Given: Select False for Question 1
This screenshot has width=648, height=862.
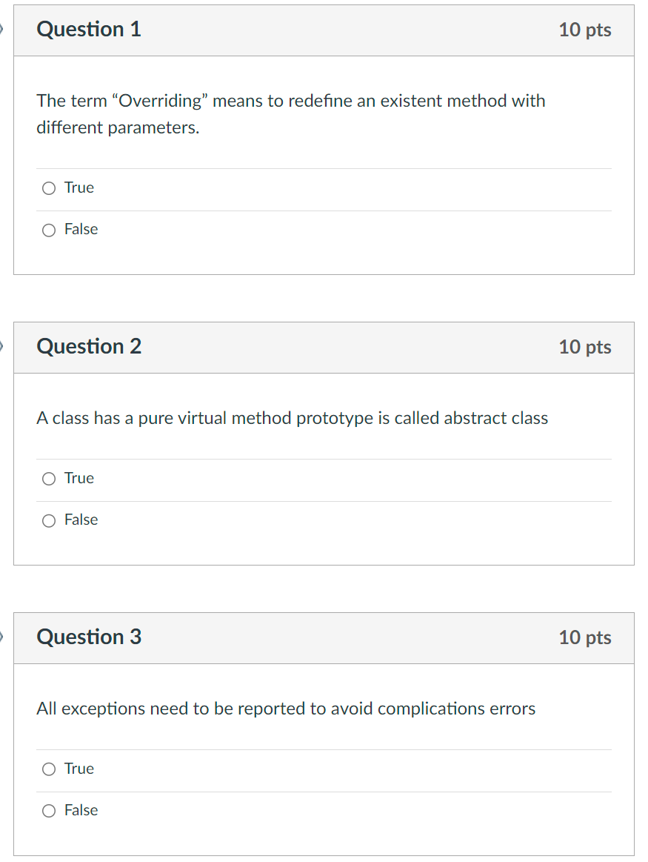Looking at the screenshot, I should pyautogui.click(x=47, y=230).
